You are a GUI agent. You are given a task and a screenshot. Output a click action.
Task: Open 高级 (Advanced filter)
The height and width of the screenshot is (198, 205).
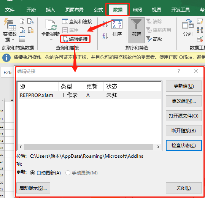click(x=154, y=39)
